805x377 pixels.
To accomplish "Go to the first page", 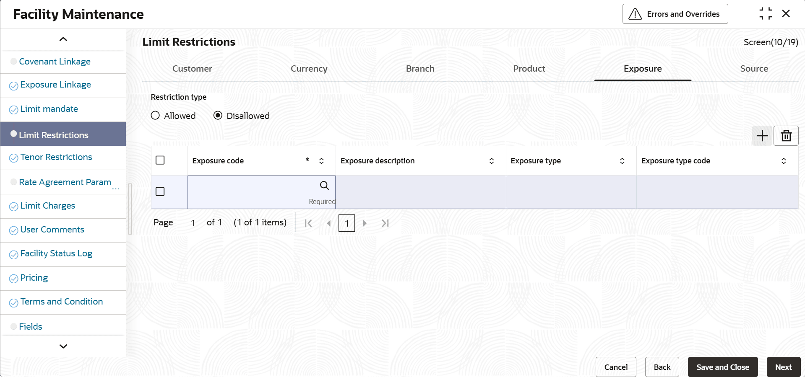I will tap(308, 223).
